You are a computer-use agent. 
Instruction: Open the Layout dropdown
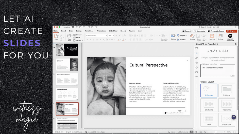click(78, 35)
